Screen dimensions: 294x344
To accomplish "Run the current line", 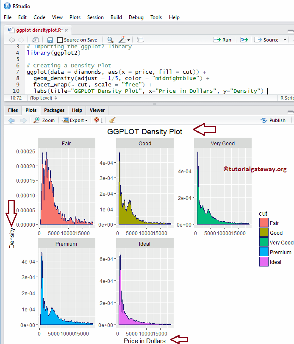I will (x=222, y=40).
